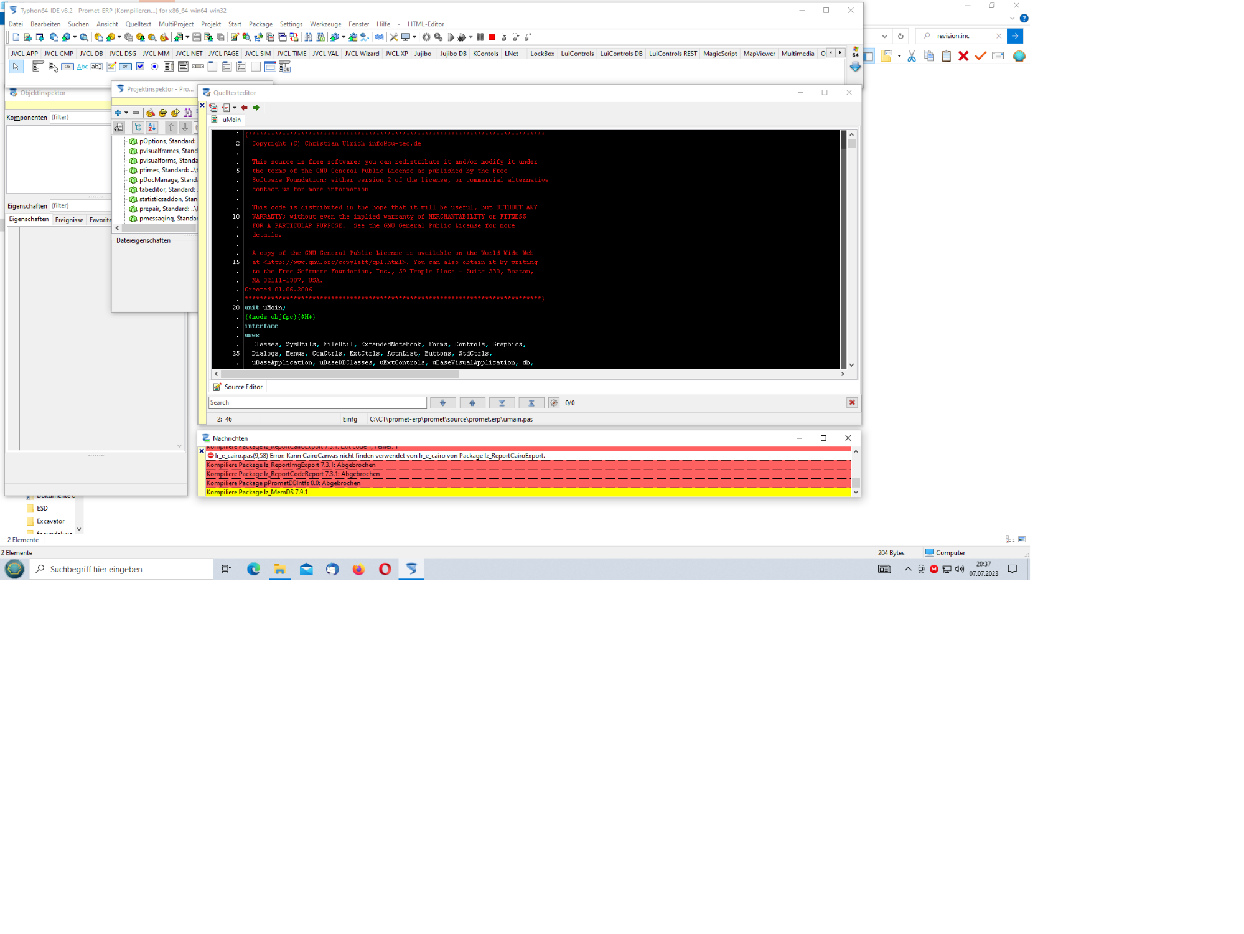Open dropdown arrow next to Add in Projektinspektor

(126, 113)
